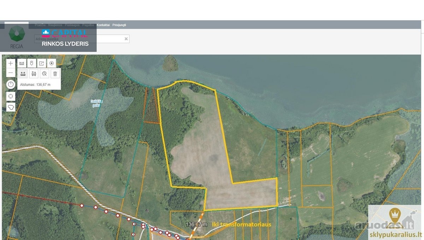Screen dimensions: 424x240
Task: Locate my position with crosshair button
Action: [11, 96]
